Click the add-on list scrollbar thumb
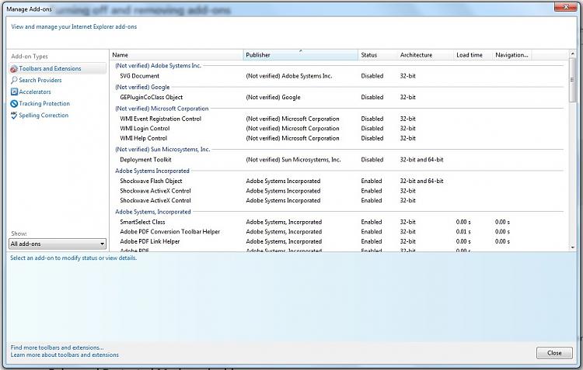 pyautogui.click(x=573, y=80)
